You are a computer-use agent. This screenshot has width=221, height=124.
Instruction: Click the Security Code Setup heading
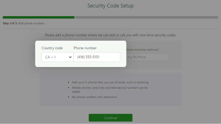pyautogui.click(x=111, y=6)
